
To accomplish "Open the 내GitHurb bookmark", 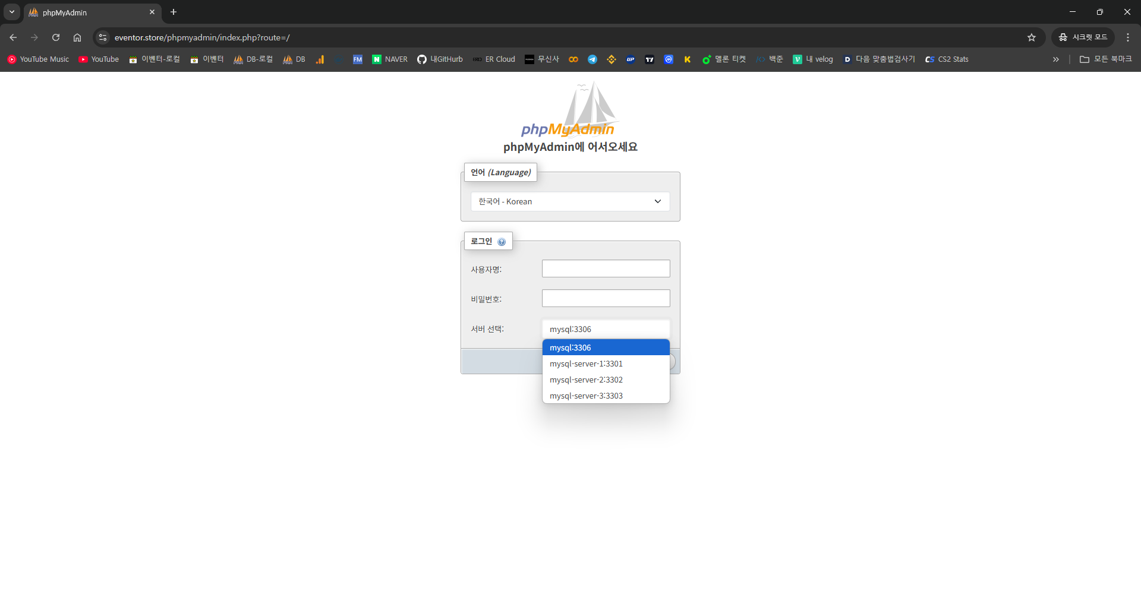I will [x=440, y=59].
